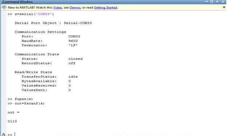Click the ValuesReceived label
This screenshot has width=227, height=136.
coord(39,86)
